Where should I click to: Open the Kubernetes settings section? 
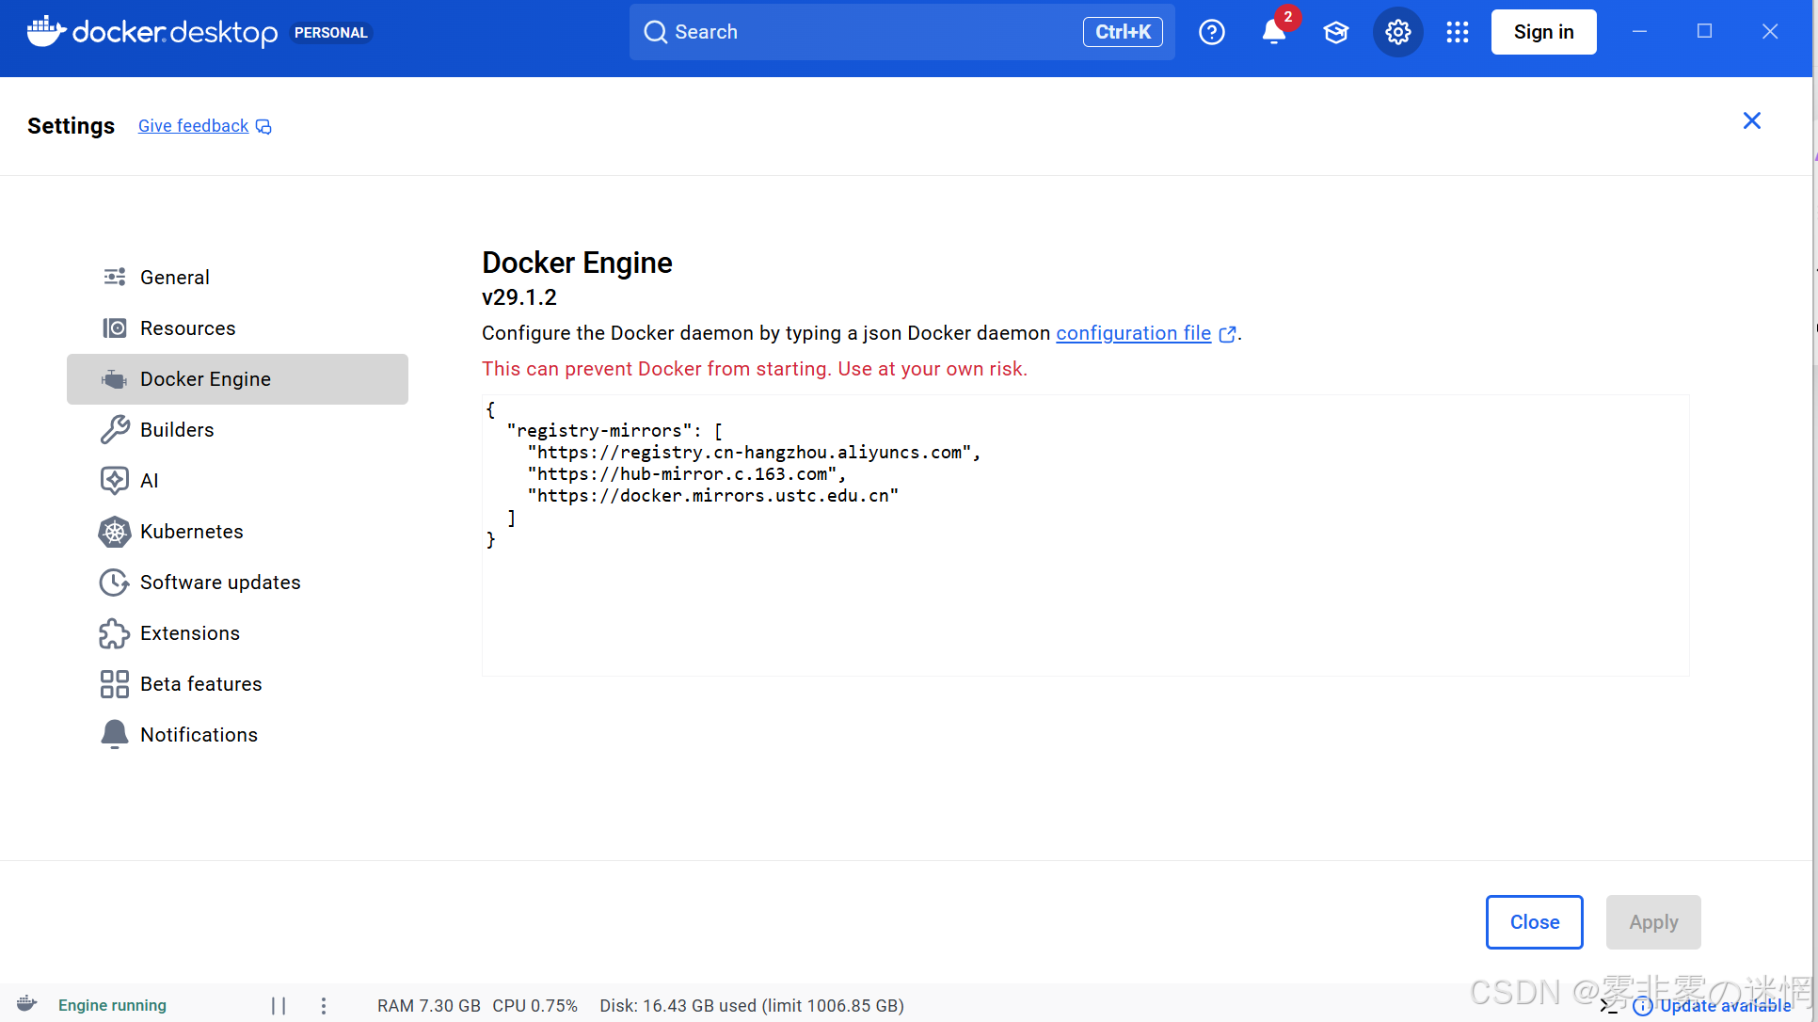point(191,532)
